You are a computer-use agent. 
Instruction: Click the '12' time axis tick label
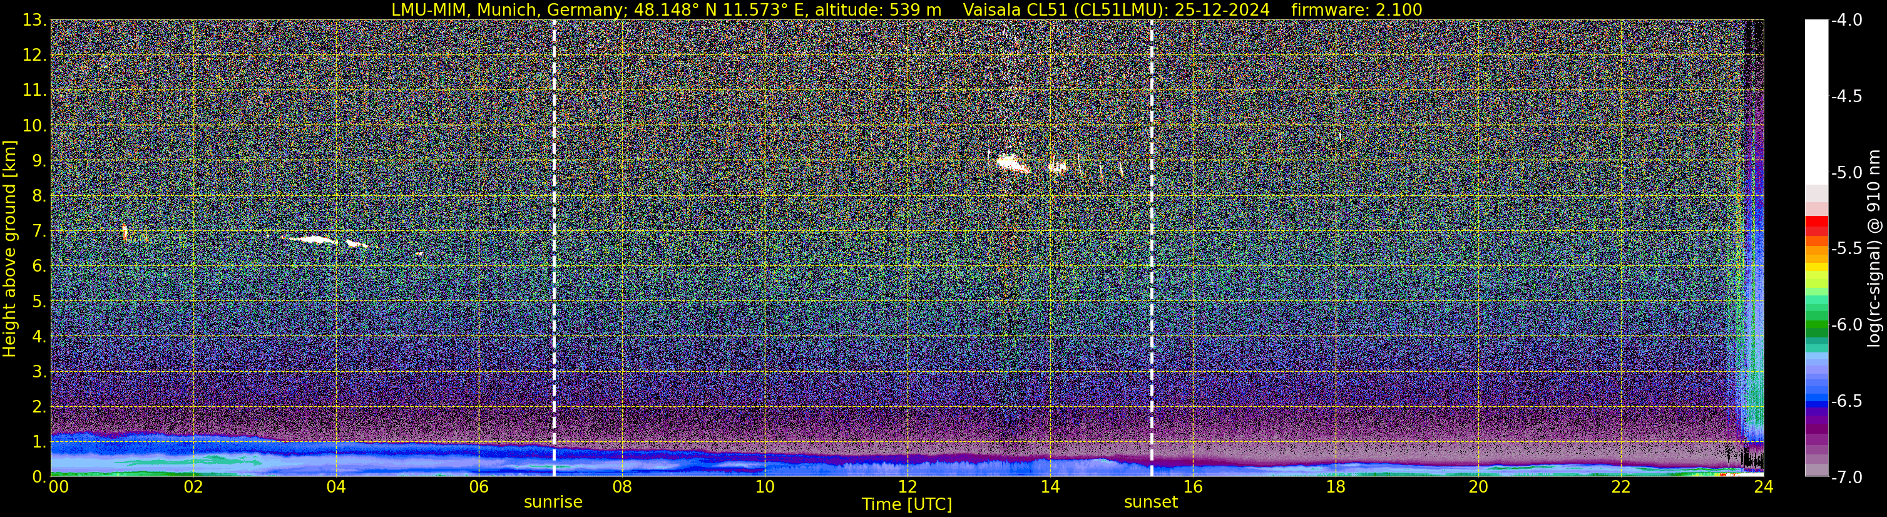click(x=908, y=487)
